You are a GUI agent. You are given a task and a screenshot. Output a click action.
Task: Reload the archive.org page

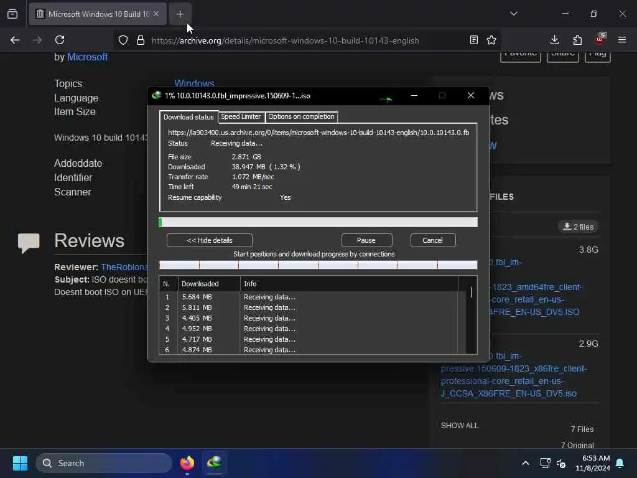pos(60,40)
